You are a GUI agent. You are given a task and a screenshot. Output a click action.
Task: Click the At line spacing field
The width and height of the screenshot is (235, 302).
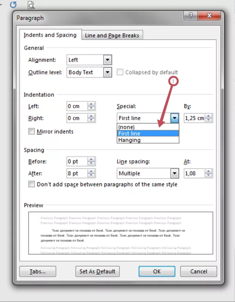point(194,173)
